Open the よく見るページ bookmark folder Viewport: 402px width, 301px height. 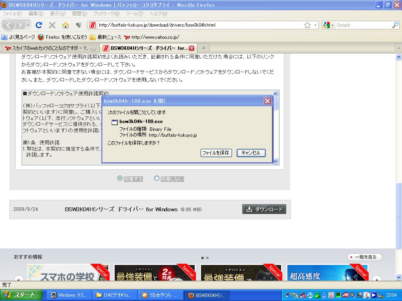(18, 37)
